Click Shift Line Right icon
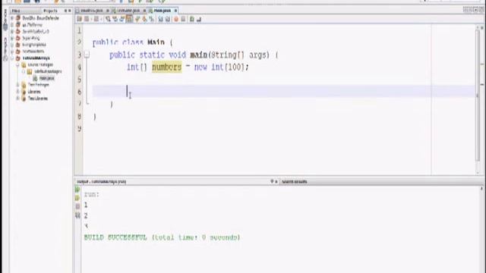This screenshot has height=273, width=486. [167, 19]
